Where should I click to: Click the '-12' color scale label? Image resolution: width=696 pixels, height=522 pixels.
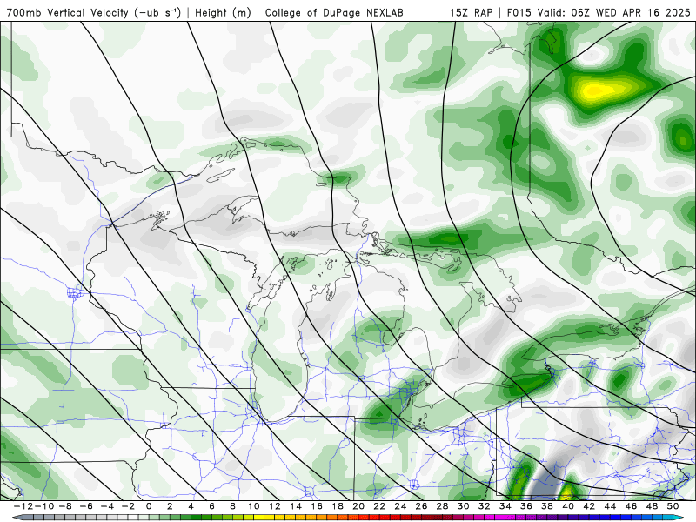[23, 506]
